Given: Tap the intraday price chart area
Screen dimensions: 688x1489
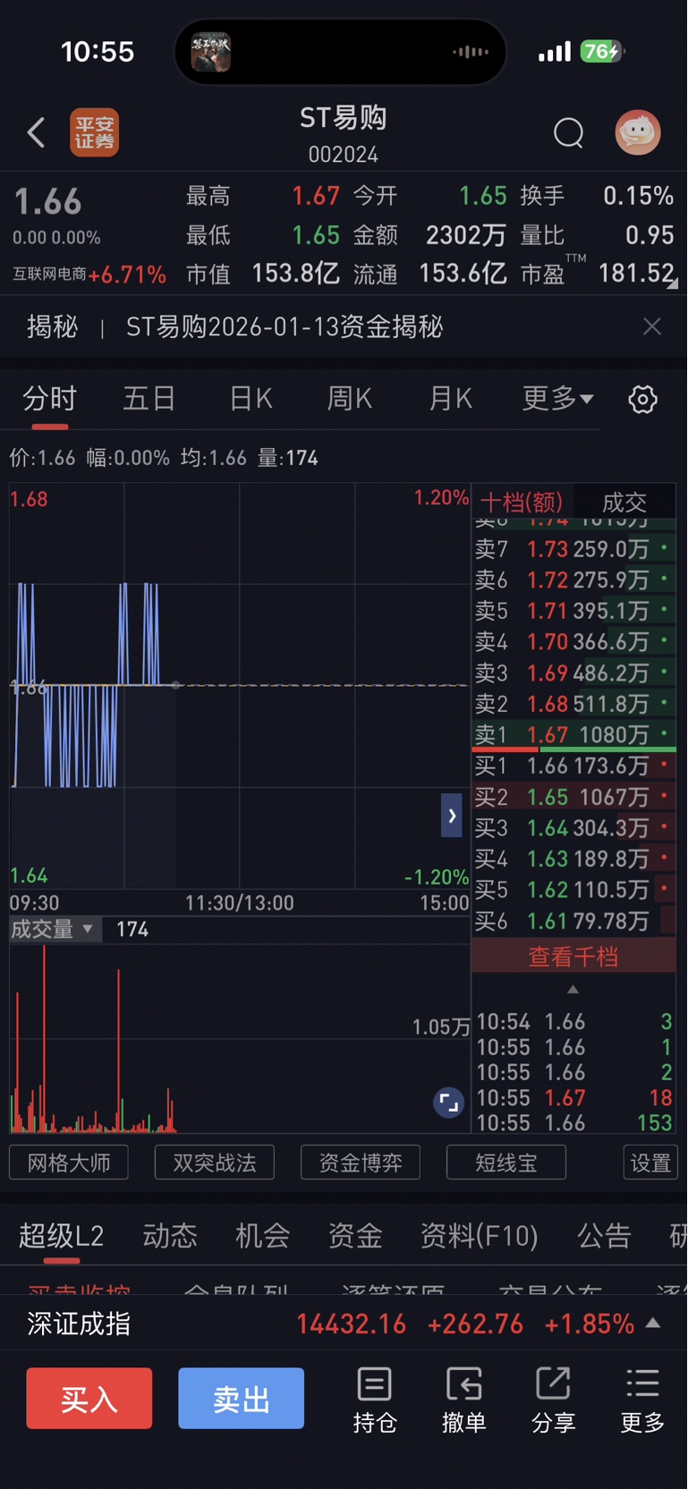Looking at the screenshot, I should (x=240, y=686).
